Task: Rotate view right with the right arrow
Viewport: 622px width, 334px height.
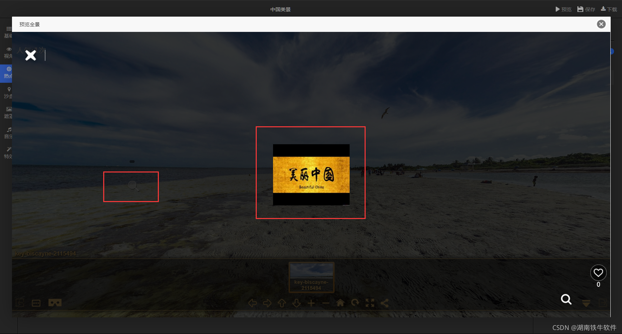Action: tap(267, 303)
